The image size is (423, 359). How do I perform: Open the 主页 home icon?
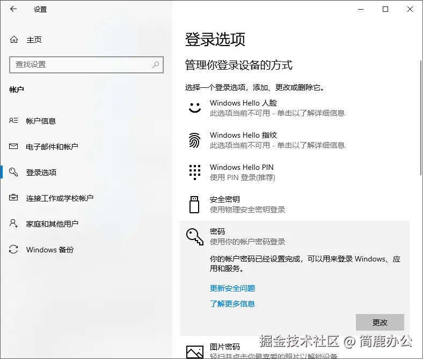pyautogui.click(x=14, y=40)
